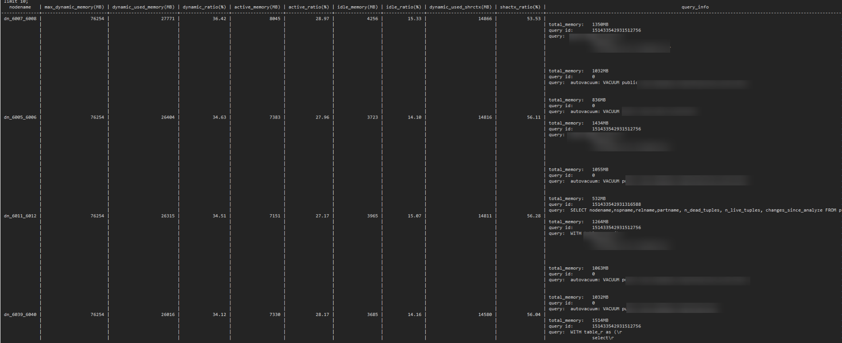This screenshot has height=343, width=842.
Task: Click dynamic used memory value 26315
Action: (x=168, y=216)
